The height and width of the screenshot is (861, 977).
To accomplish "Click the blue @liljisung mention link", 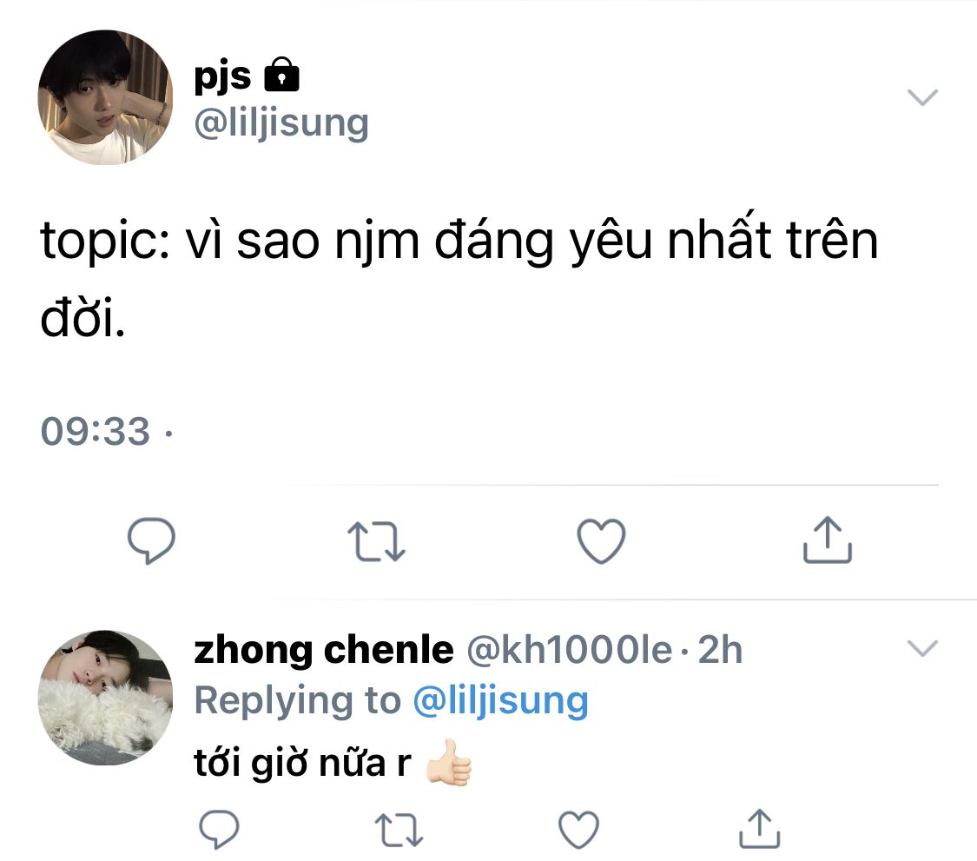I will (500, 700).
